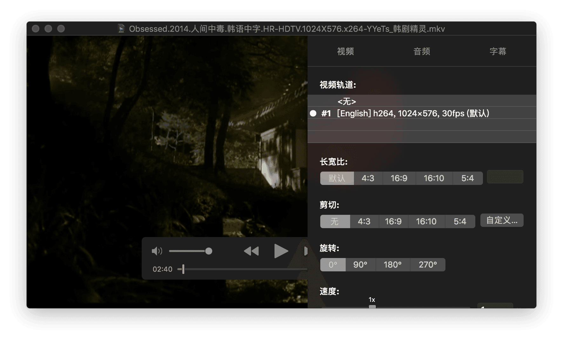Click the red close window button
The width and height of the screenshot is (563, 340).
[x=36, y=29]
